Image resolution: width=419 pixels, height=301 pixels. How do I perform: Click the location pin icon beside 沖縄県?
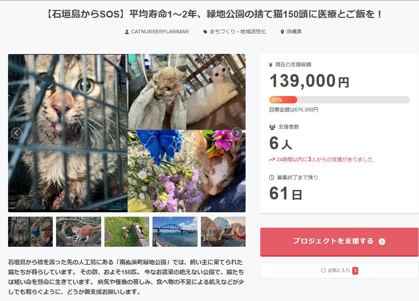(x=282, y=32)
